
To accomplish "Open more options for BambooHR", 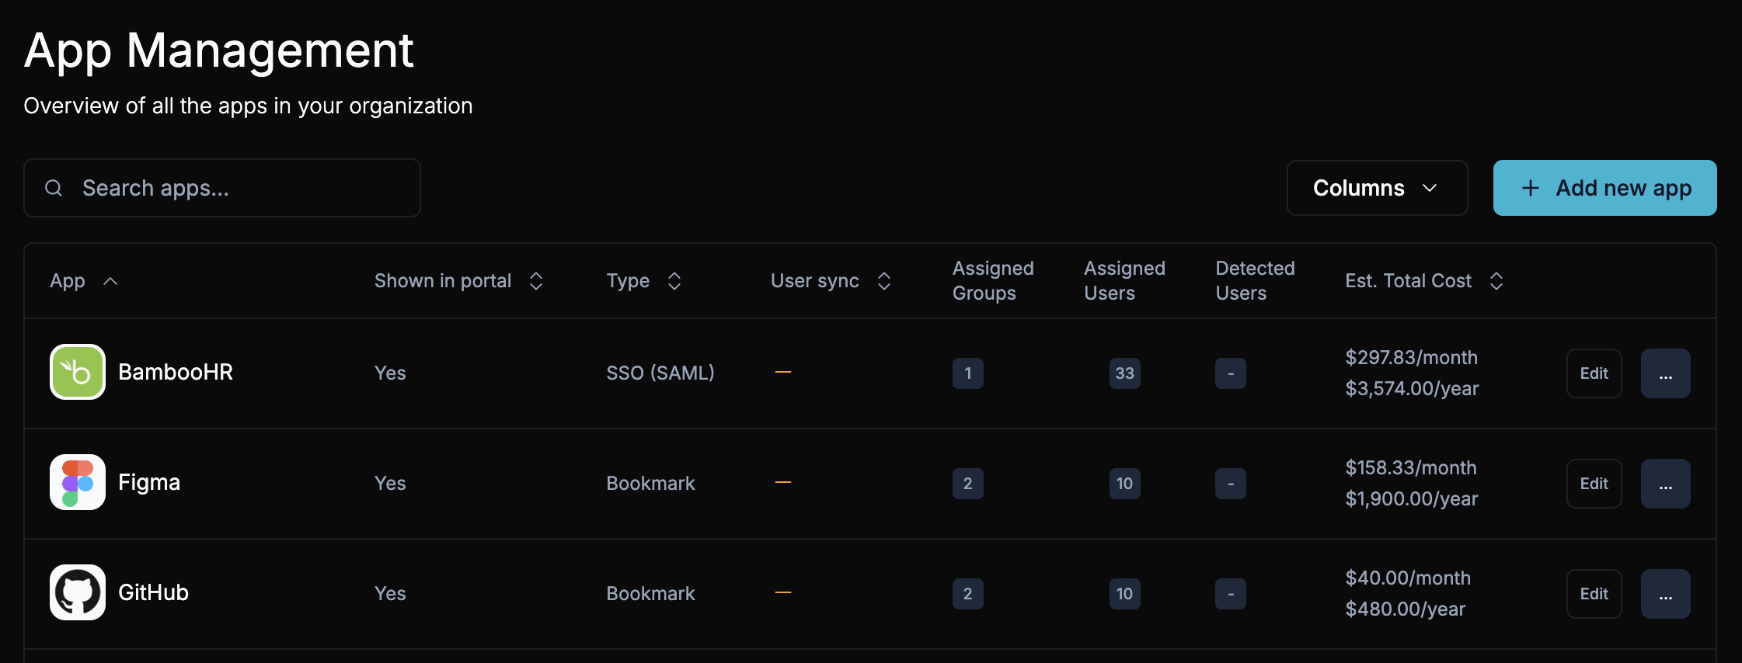I will pos(1665,373).
